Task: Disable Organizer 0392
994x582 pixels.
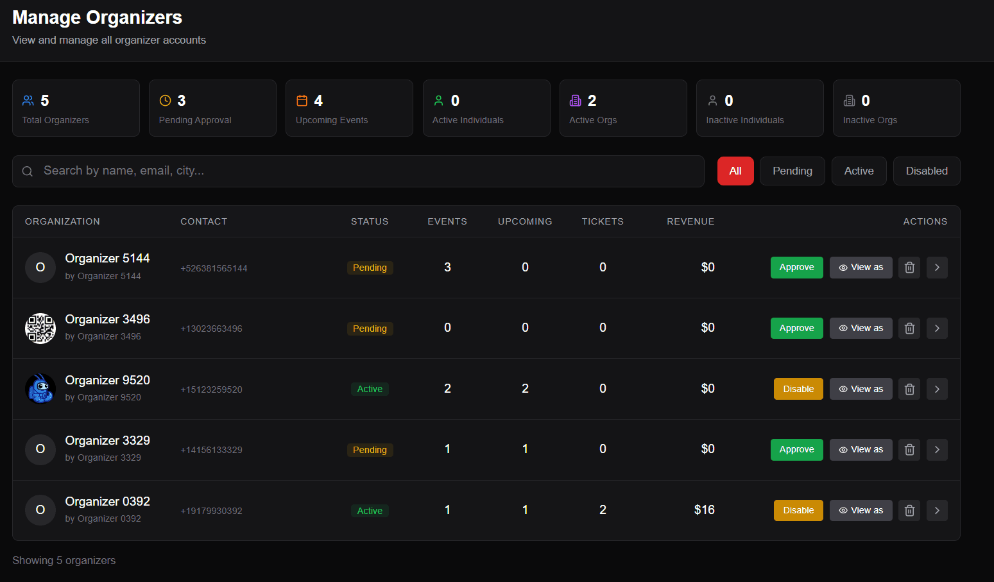Action: pos(798,510)
